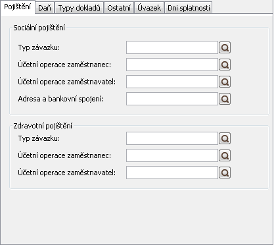Click lookup icon beside Adresa a bankovní spojení

225,99
